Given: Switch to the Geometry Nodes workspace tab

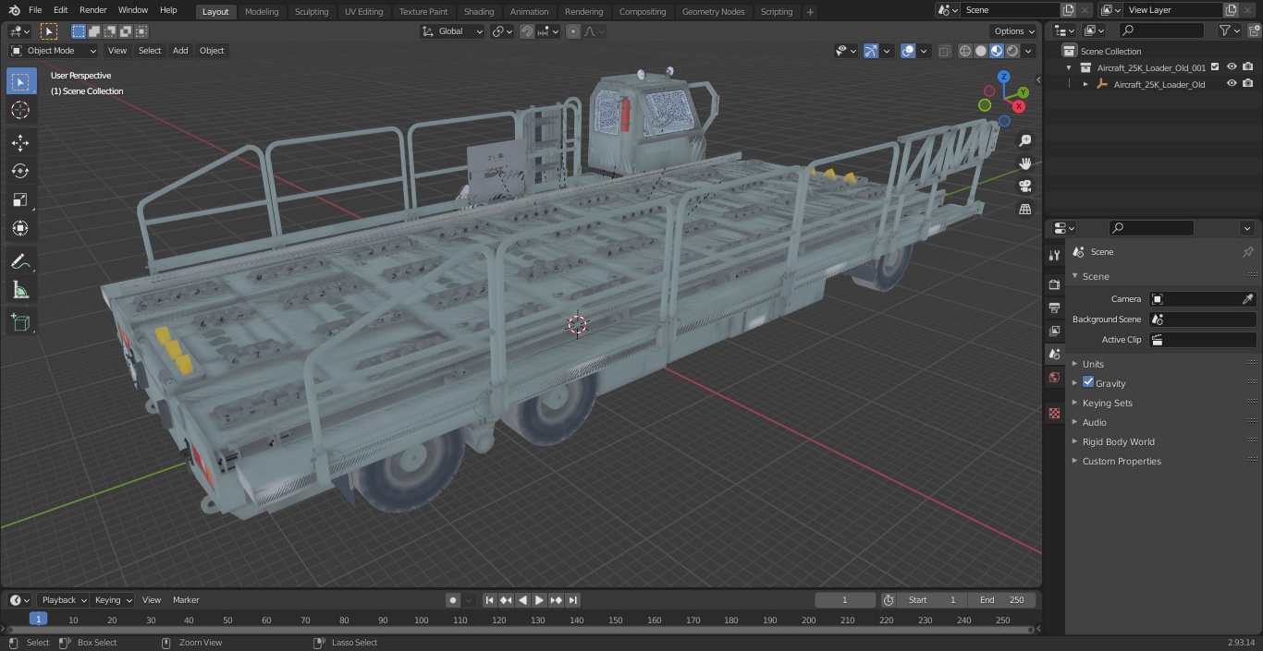Looking at the screenshot, I should tap(713, 12).
